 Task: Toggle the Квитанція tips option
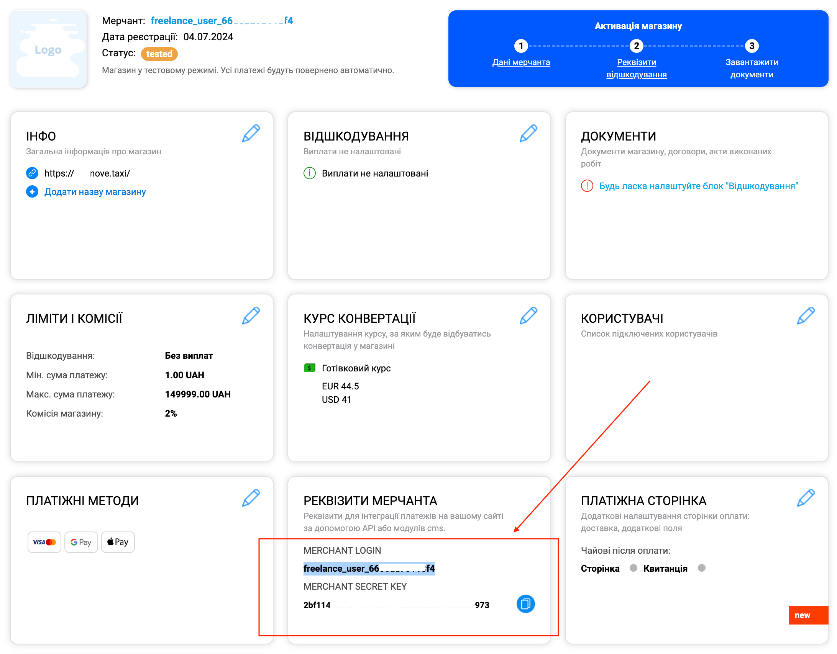pyautogui.click(x=701, y=568)
